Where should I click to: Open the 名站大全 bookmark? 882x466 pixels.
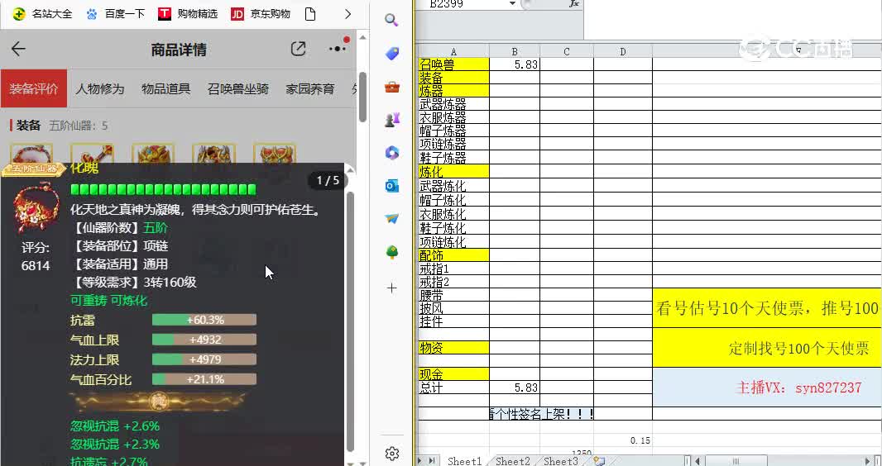click(x=43, y=14)
